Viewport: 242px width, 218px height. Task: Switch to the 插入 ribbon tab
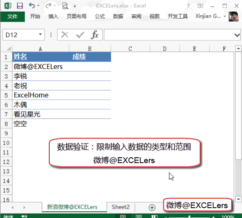53,17
